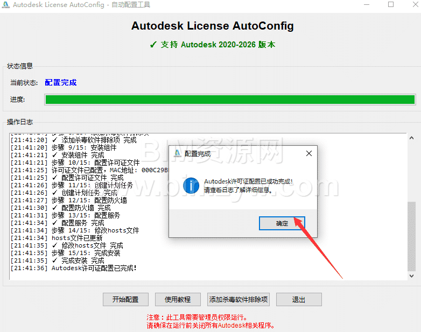Click the log scrollbar down arrow
This screenshot has height=332, width=421.
412,276
